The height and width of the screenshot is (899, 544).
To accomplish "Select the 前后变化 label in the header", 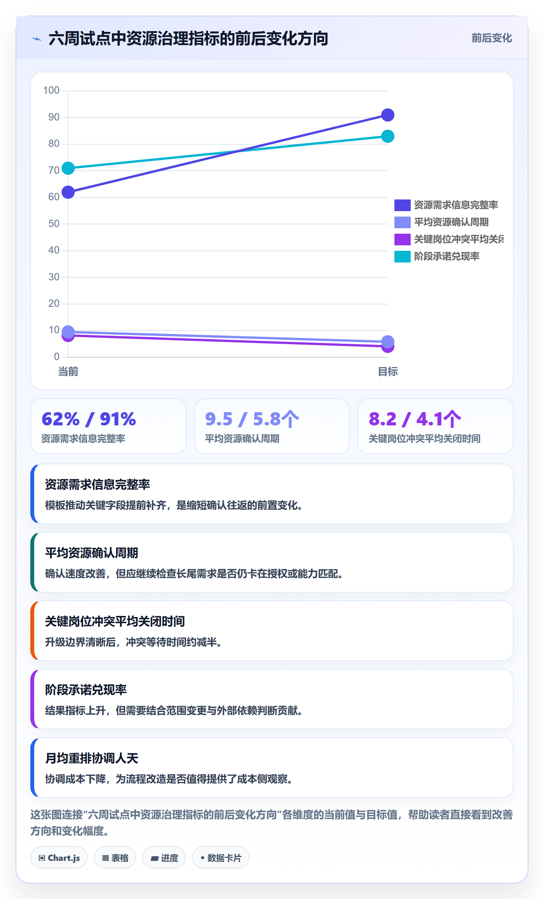I will click(492, 38).
